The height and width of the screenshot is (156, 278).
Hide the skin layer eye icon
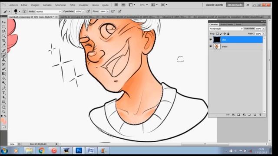(x=211, y=39)
